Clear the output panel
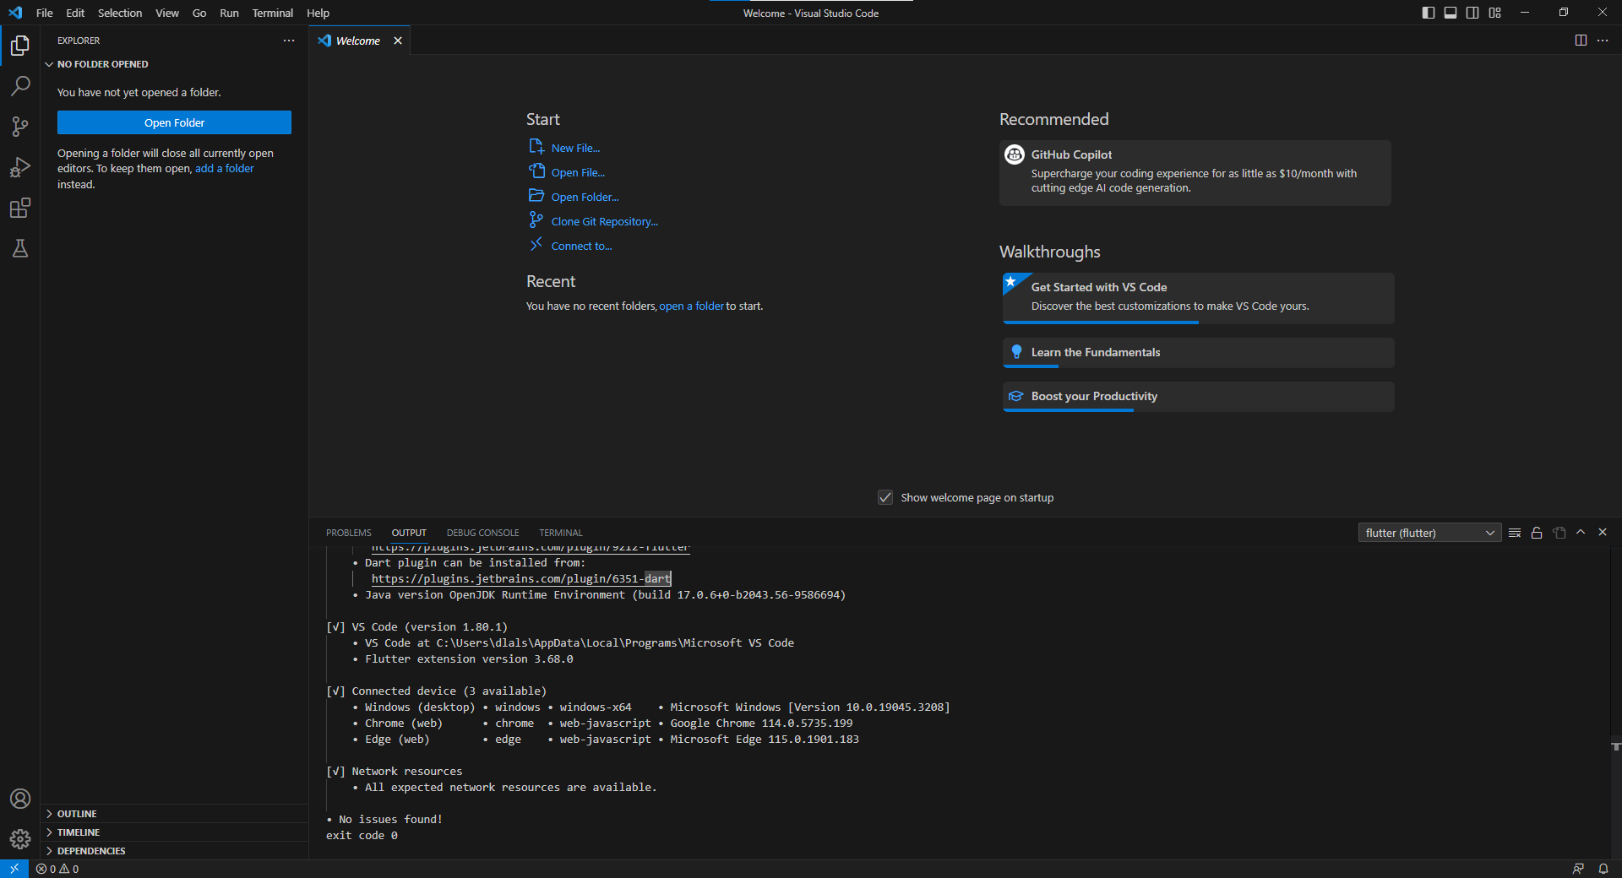The height and width of the screenshot is (878, 1622). coord(1515,533)
